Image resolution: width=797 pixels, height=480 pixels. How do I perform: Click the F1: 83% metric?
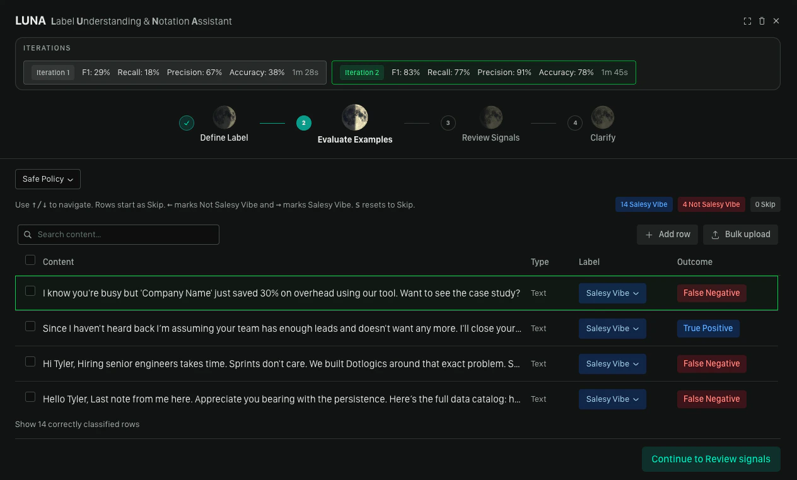click(405, 73)
